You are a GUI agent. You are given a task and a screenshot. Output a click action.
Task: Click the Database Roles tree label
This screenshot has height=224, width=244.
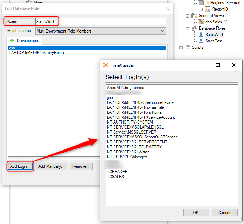pyautogui.click(x=212, y=28)
